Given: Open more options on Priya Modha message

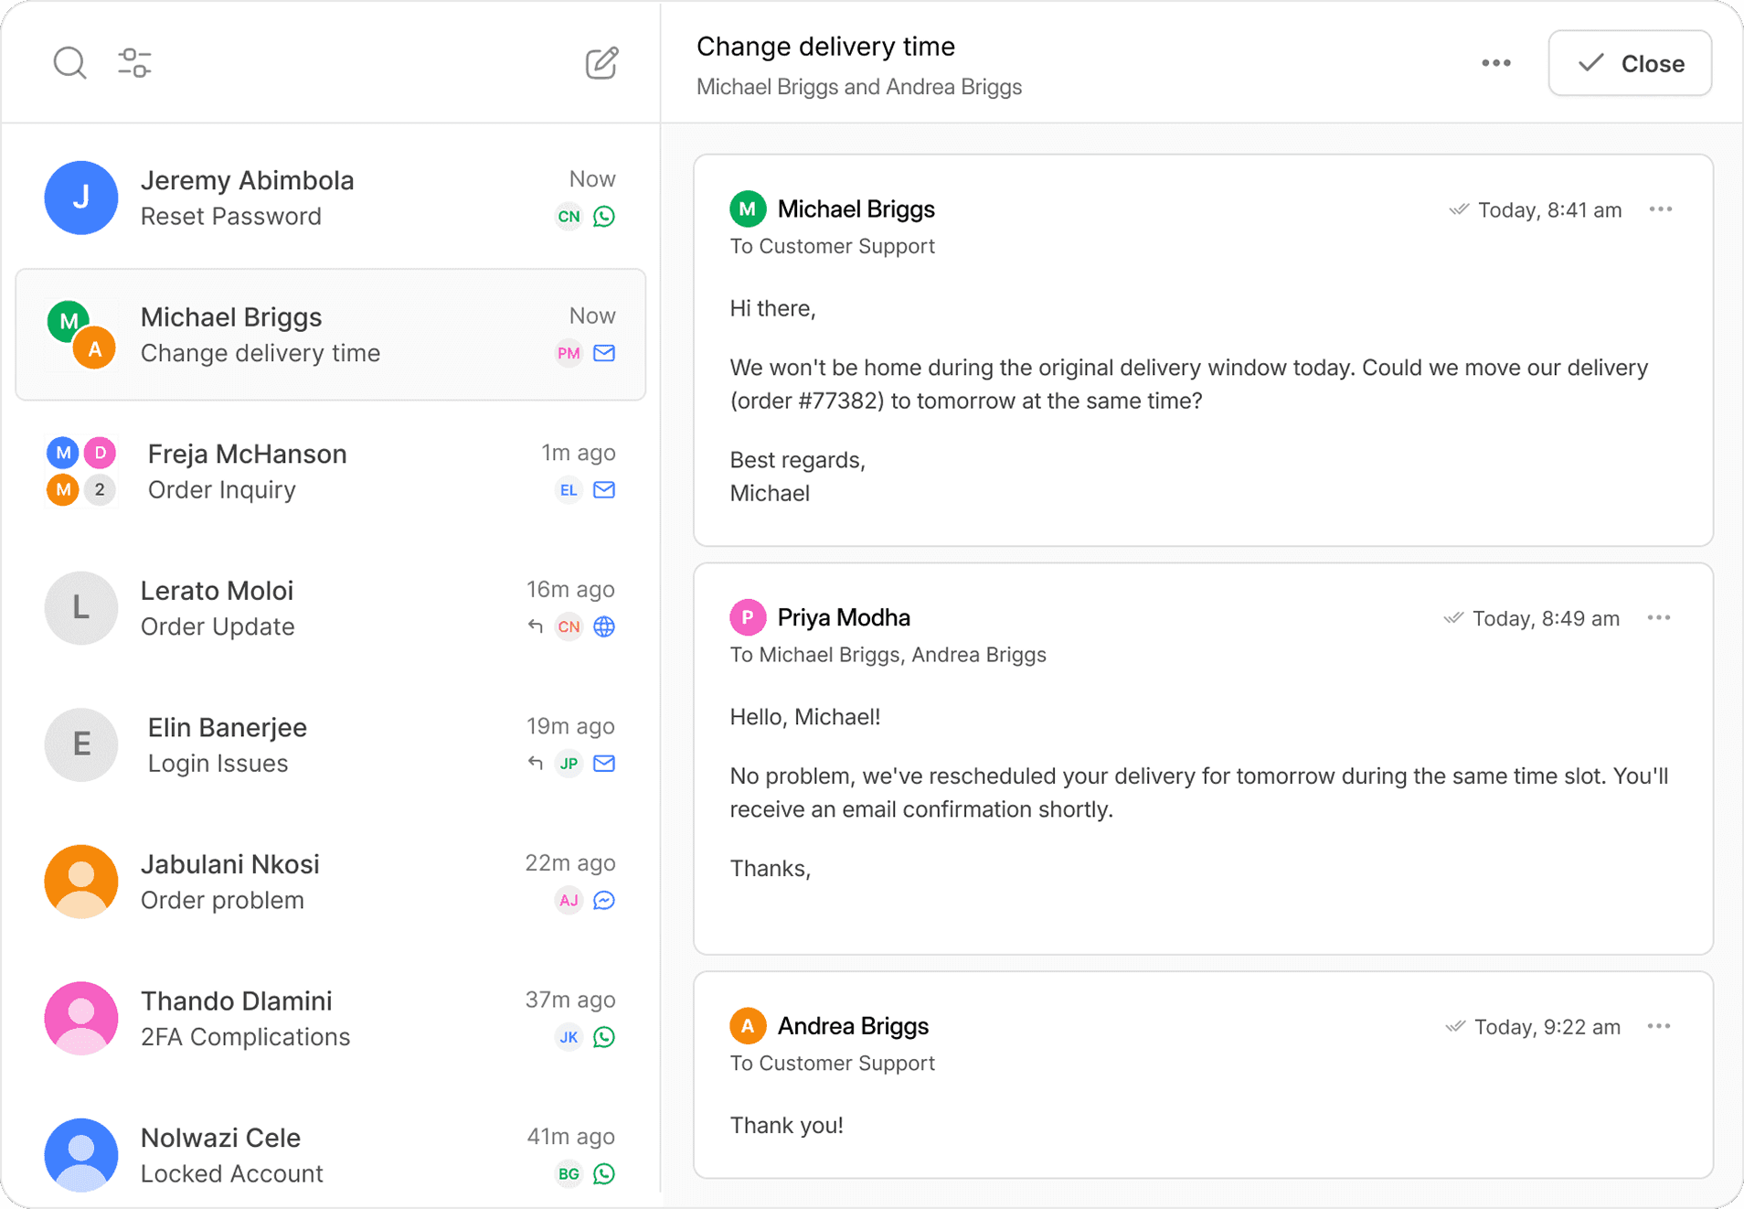Looking at the screenshot, I should [x=1658, y=618].
